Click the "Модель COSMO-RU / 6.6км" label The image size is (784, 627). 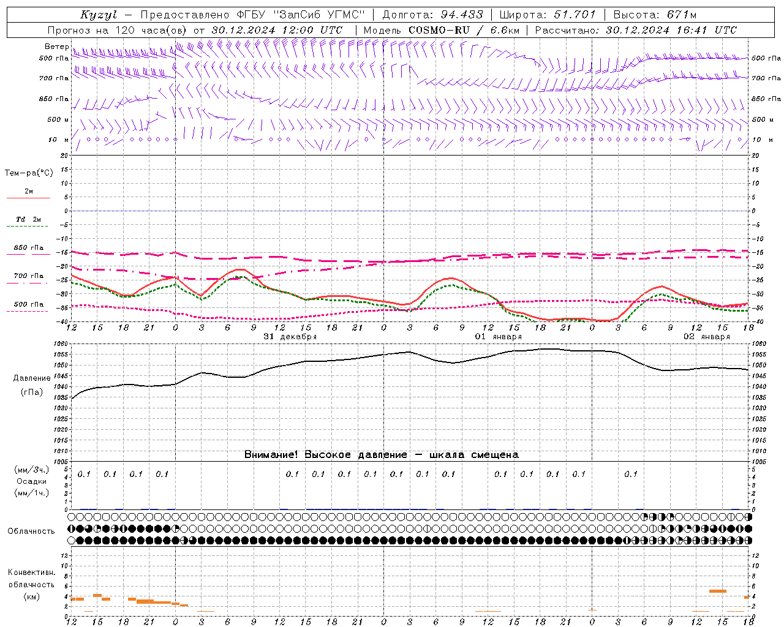click(442, 30)
